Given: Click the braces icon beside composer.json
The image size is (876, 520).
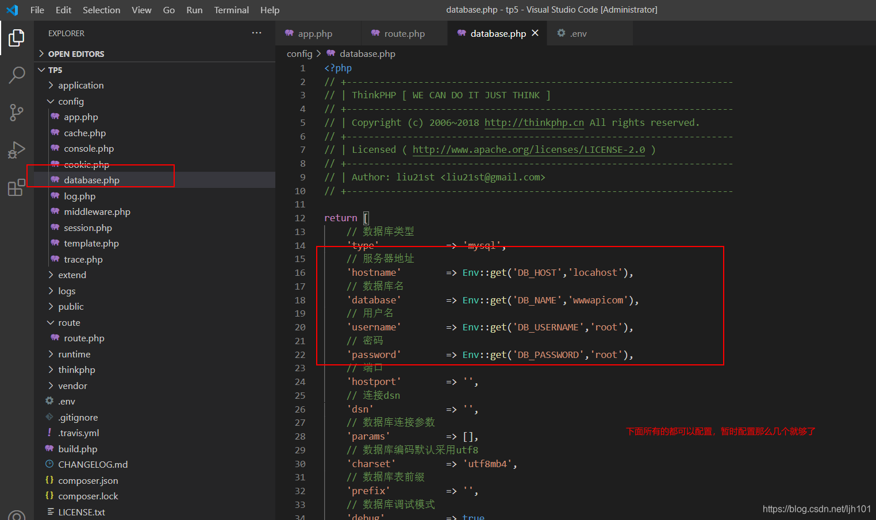Looking at the screenshot, I should coord(49,480).
